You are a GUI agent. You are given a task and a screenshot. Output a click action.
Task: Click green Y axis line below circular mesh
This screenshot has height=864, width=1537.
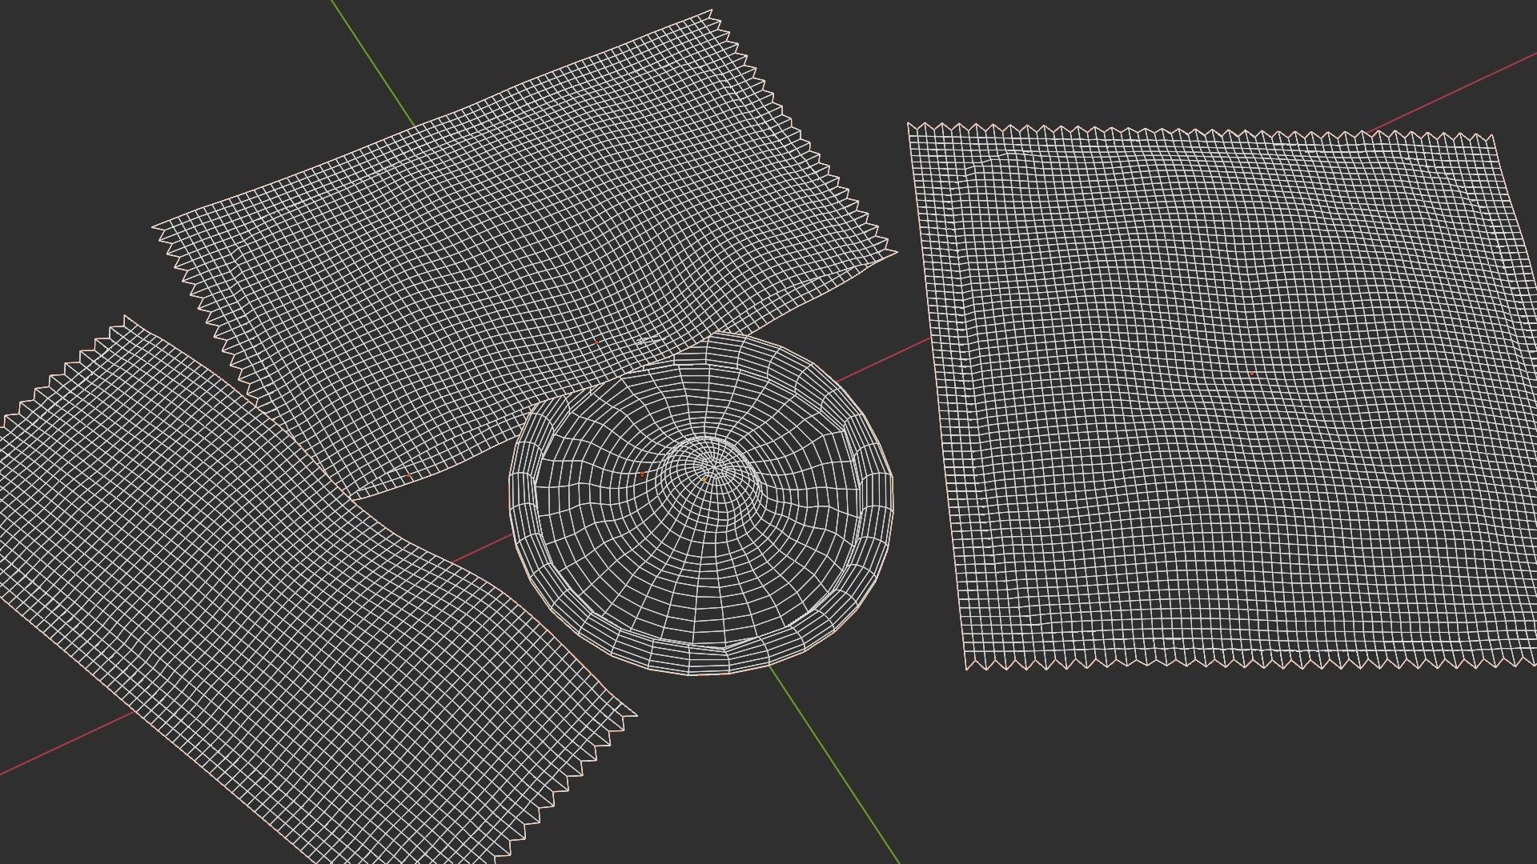pos(833,763)
